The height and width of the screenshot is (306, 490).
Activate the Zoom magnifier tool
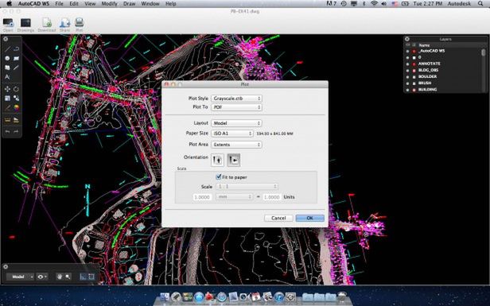(x=68, y=277)
